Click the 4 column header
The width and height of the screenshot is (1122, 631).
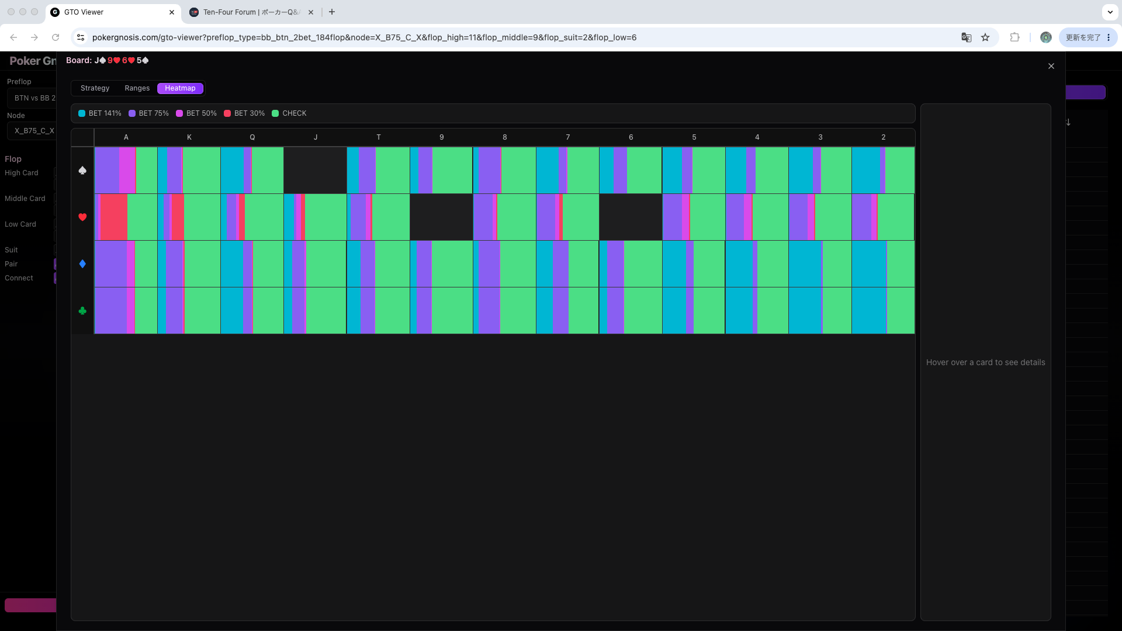pos(757,137)
